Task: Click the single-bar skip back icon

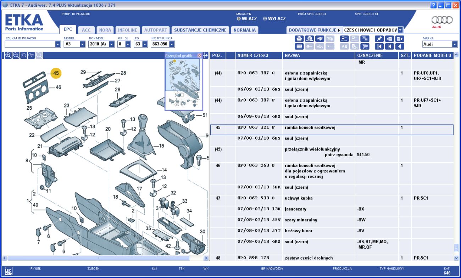Action: tap(389, 46)
